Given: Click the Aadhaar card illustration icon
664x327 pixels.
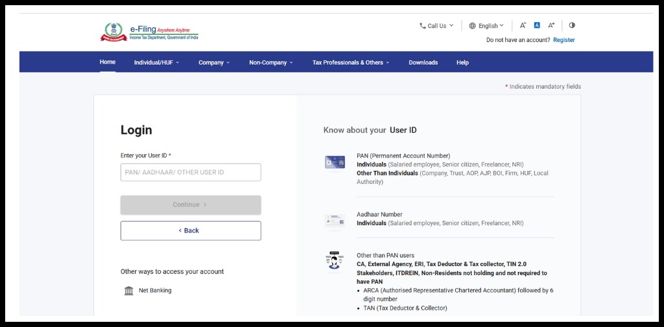Looking at the screenshot, I should [x=335, y=222].
